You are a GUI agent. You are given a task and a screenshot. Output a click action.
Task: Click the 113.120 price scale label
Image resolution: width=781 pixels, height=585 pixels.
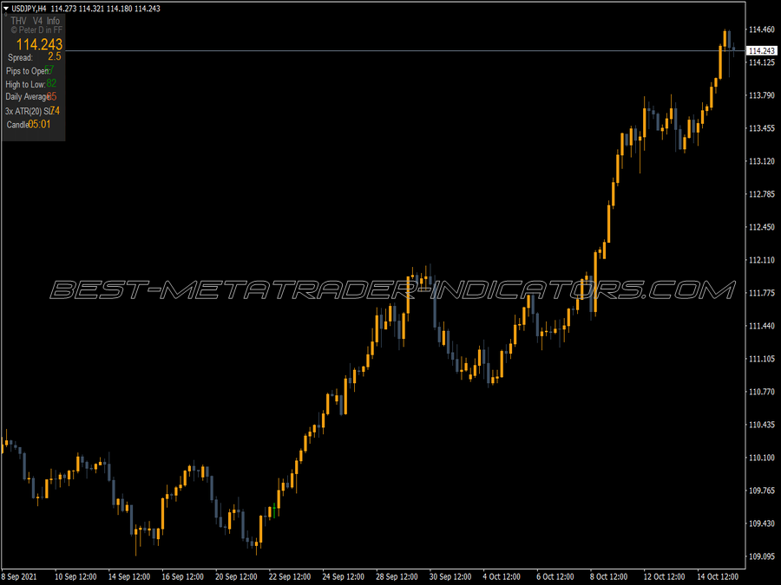[x=762, y=161]
